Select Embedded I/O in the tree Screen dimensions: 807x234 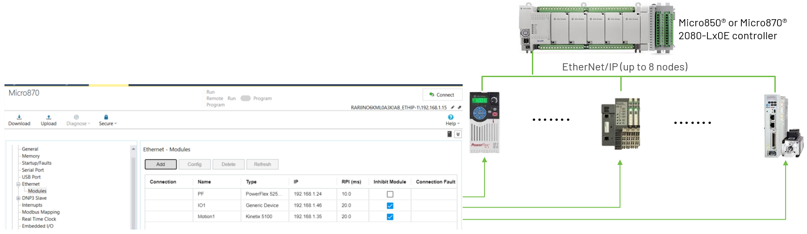tap(38, 226)
